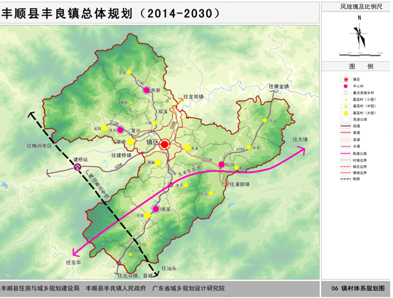Click the map title 丰顺县丰良镇总体规划

point(67,14)
